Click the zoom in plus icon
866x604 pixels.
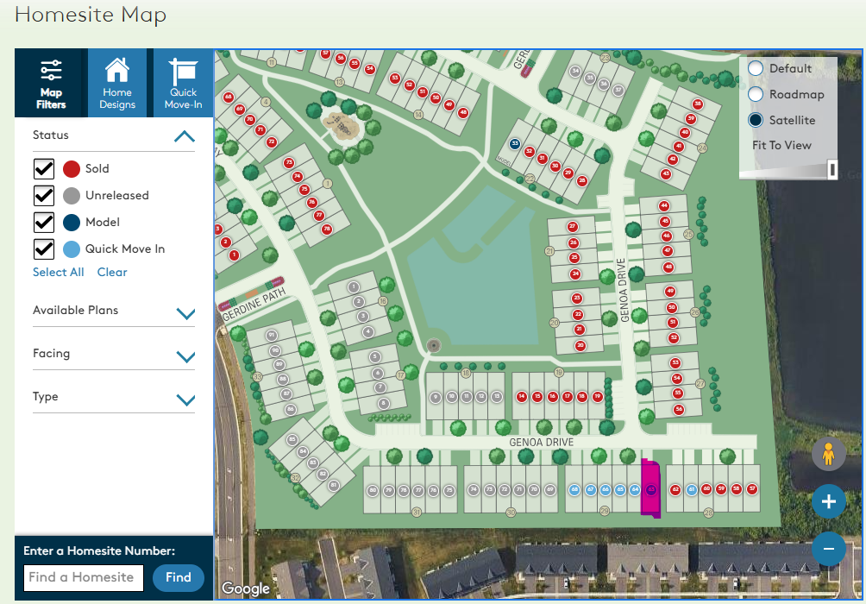(x=828, y=501)
